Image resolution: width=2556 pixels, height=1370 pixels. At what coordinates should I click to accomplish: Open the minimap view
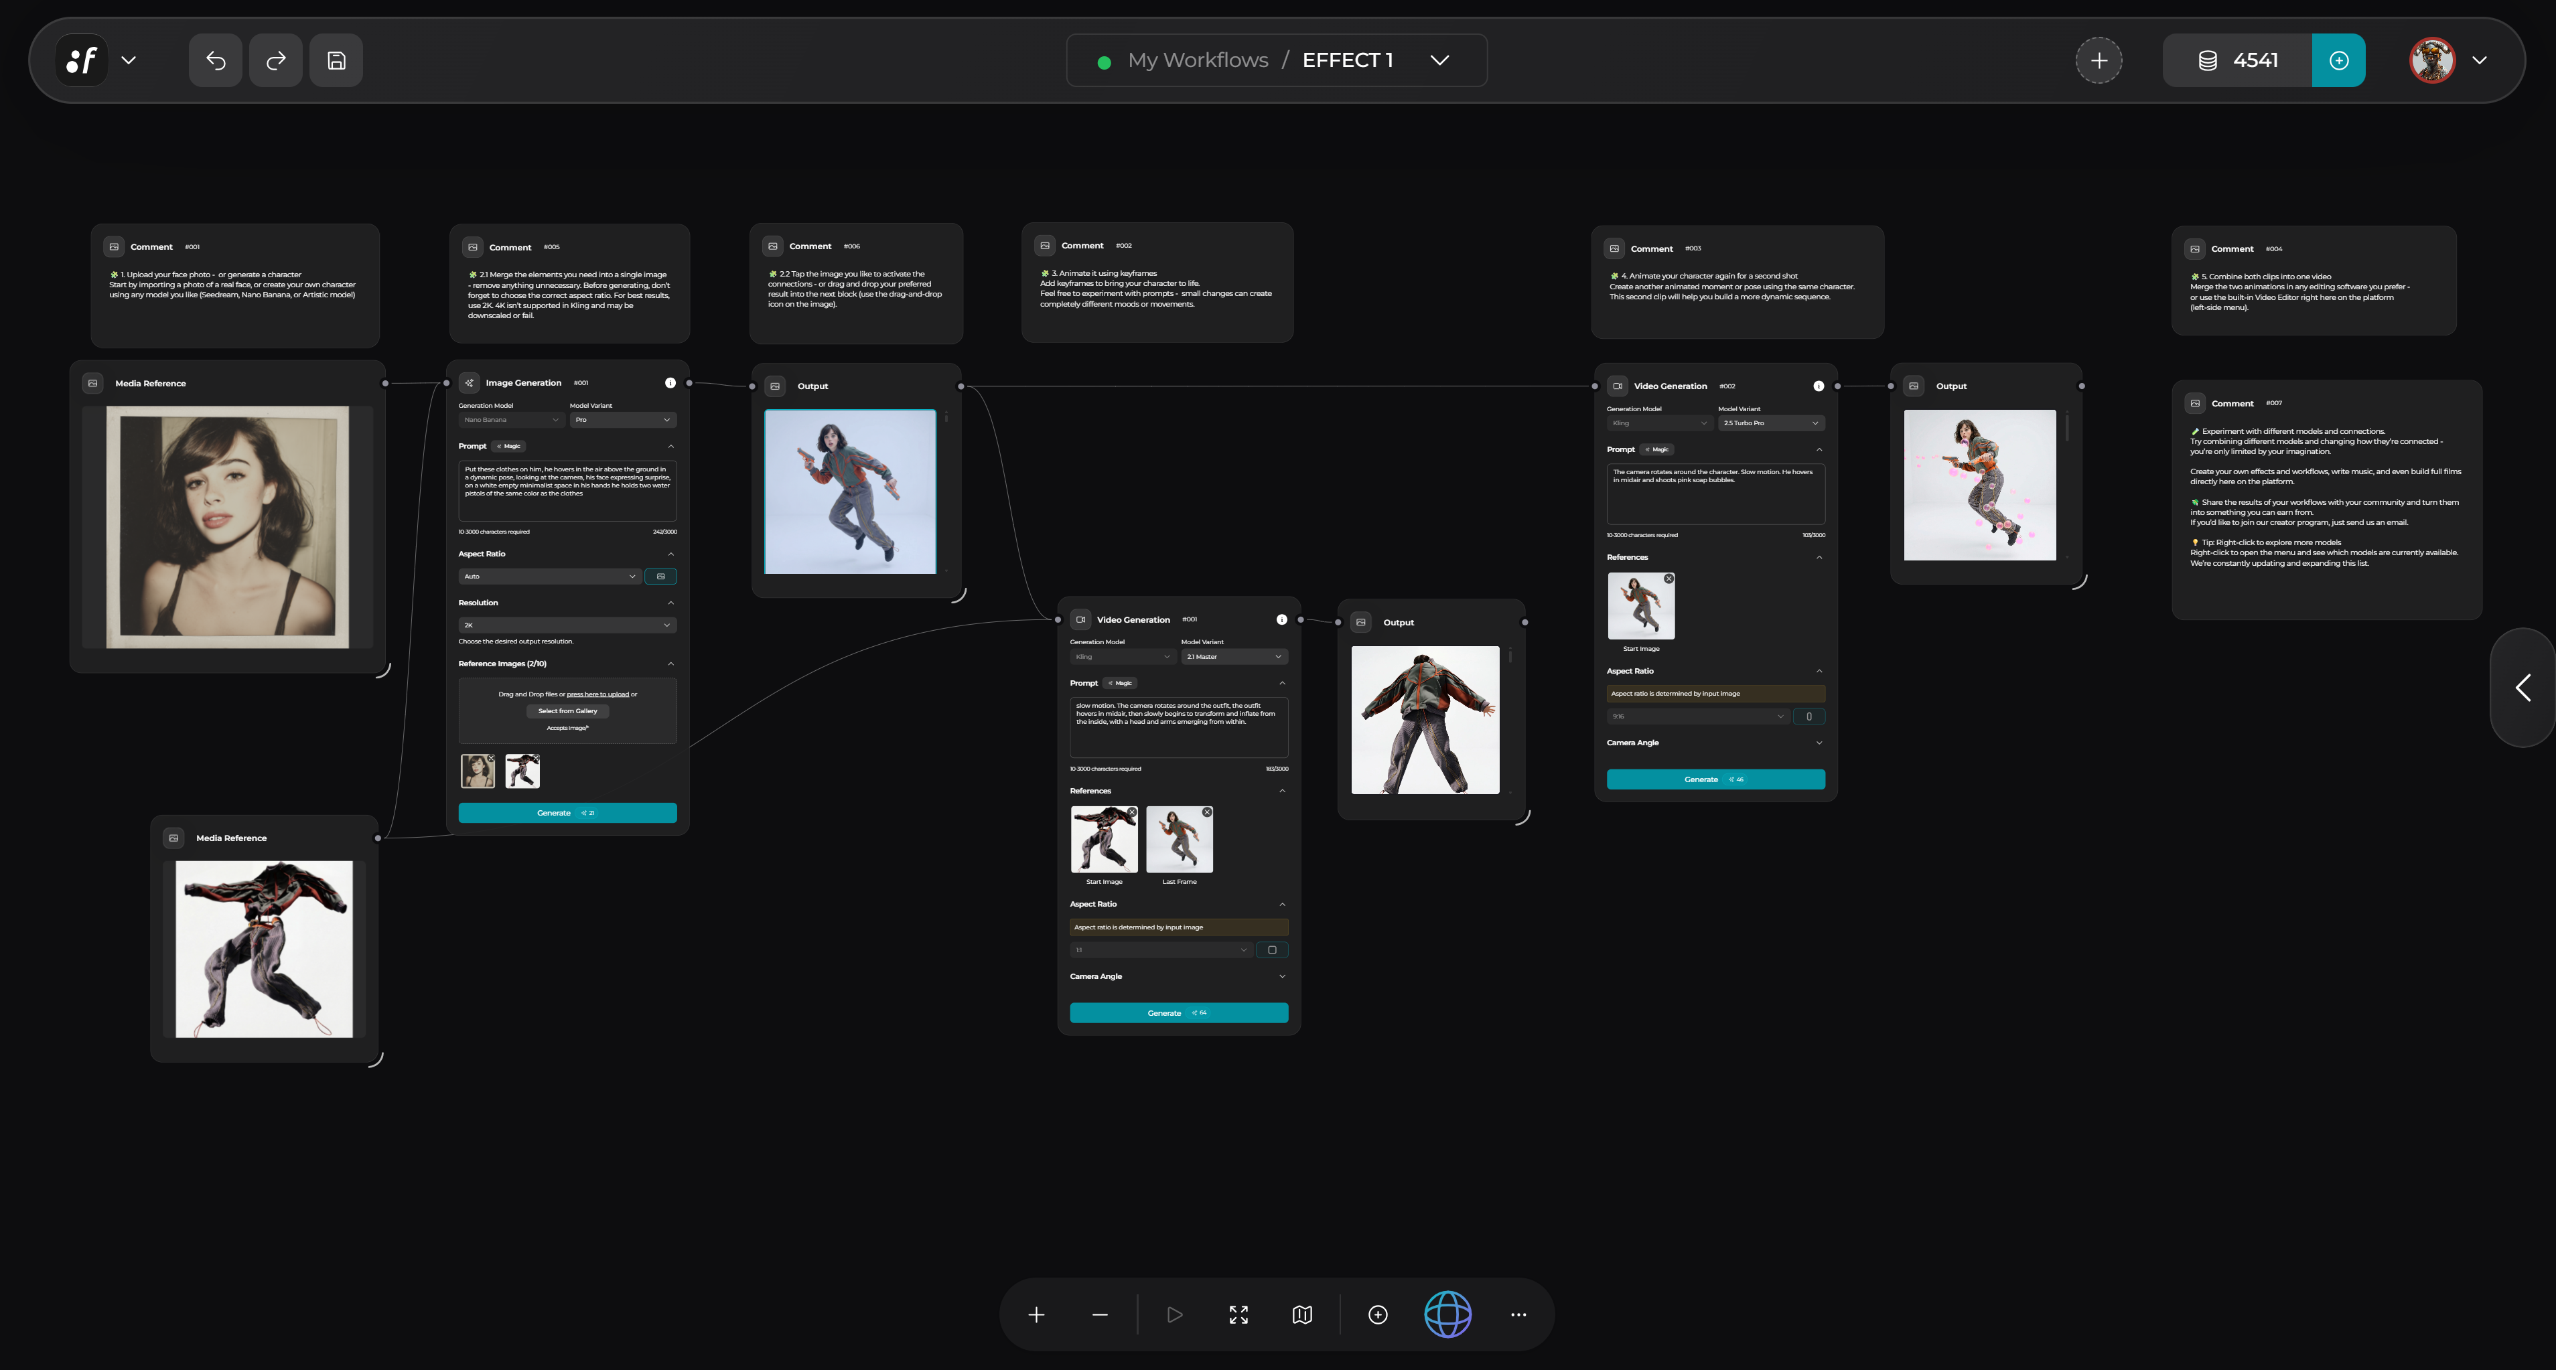click(x=1301, y=1314)
